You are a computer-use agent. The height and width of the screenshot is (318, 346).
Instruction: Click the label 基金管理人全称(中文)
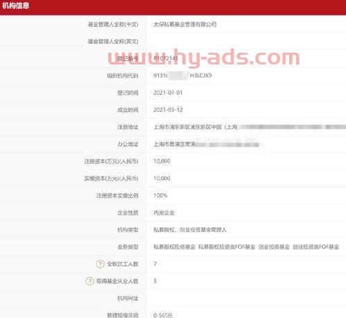pyautogui.click(x=113, y=24)
